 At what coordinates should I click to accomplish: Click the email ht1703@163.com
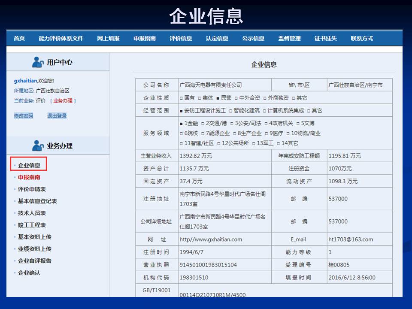(351, 239)
